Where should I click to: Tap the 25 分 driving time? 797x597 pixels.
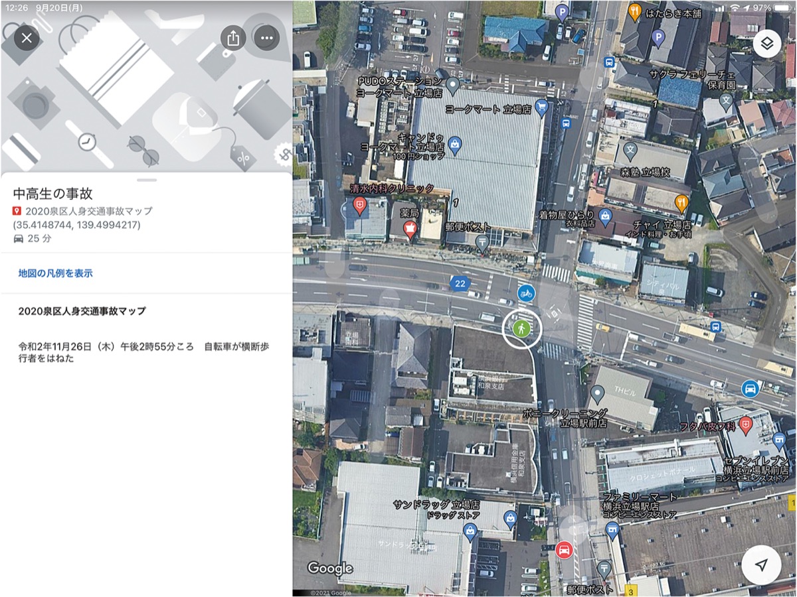click(x=39, y=238)
